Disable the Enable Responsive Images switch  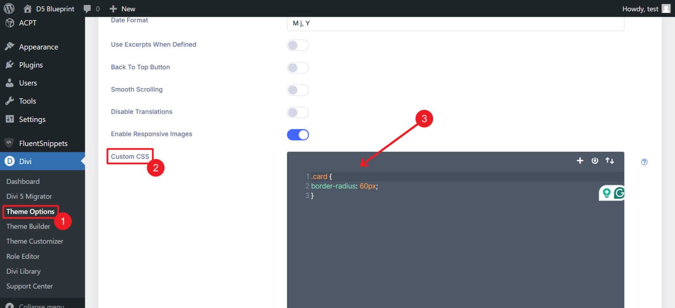[x=298, y=134]
